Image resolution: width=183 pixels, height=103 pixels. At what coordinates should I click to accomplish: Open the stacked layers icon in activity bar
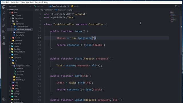[x=4, y=43]
